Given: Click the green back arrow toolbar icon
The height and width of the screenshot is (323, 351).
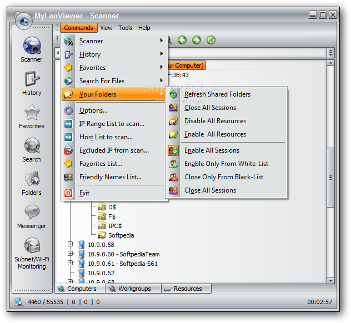Looking at the screenshot, I should (x=182, y=41).
